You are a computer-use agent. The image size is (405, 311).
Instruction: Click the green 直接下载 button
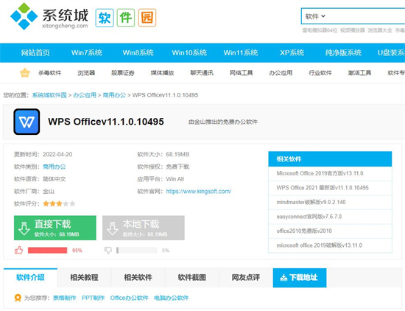point(55,228)
